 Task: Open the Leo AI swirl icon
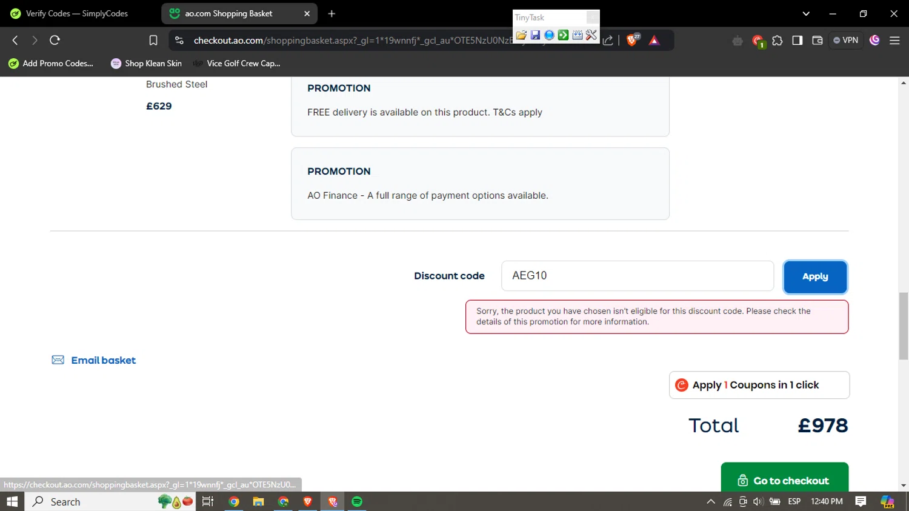(x=874, y=40)
